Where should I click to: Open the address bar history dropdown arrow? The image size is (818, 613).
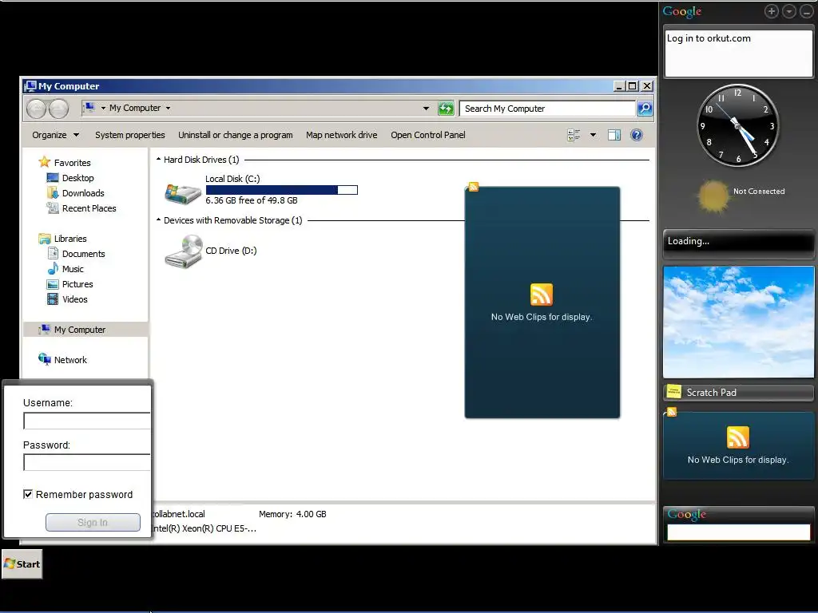pos(427,109)
